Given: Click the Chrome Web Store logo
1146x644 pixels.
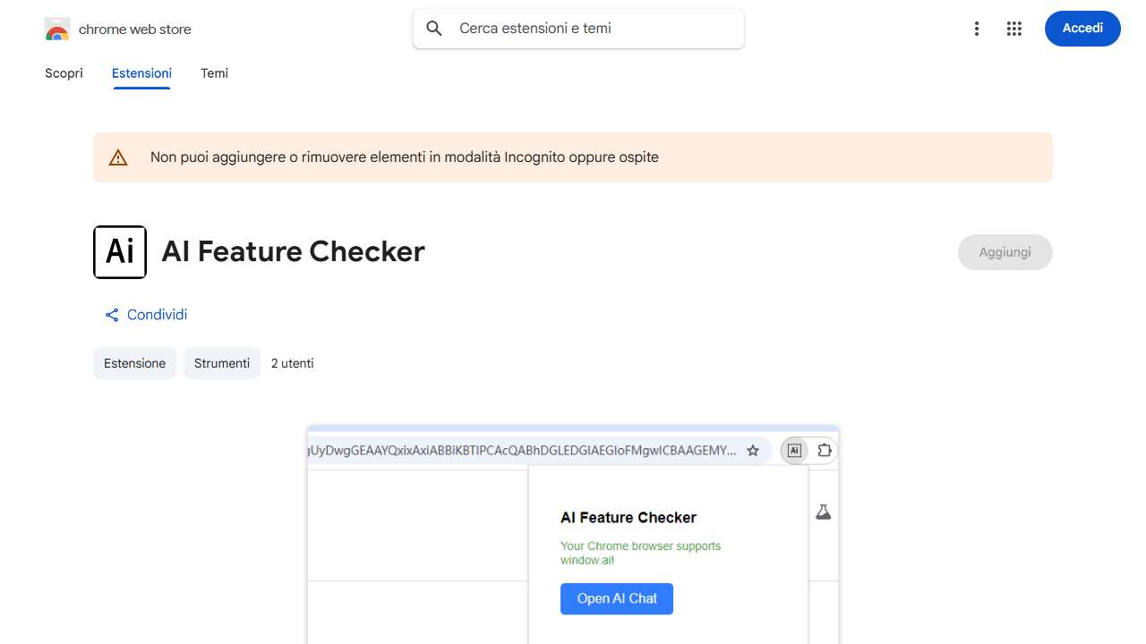Looking at the screenshot, I should point(56,28).
